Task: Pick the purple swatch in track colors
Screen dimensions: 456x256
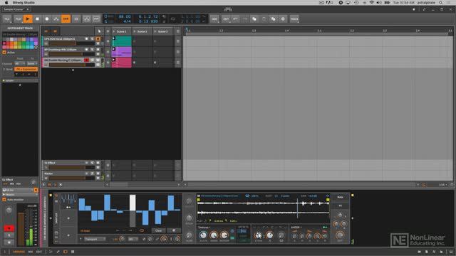Action: [36, 40]
